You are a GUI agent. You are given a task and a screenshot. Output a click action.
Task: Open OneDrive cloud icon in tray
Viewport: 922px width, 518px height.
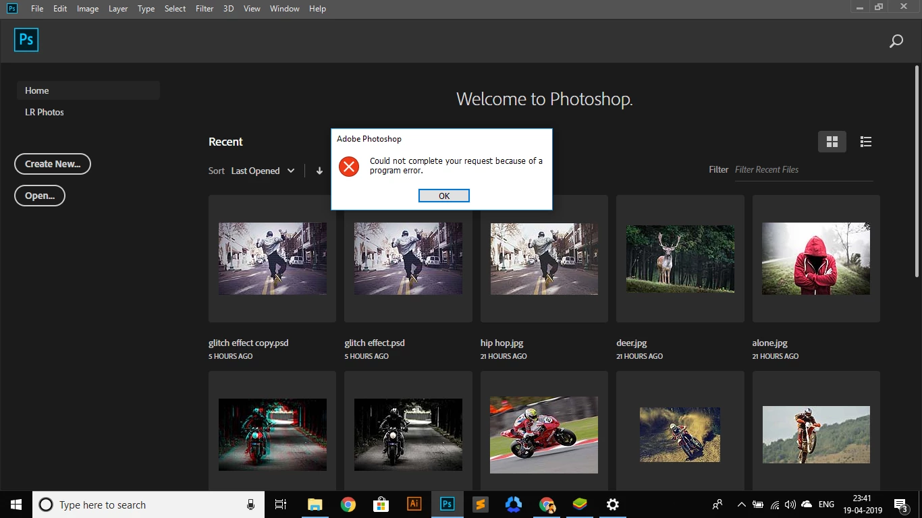[807, 505]
